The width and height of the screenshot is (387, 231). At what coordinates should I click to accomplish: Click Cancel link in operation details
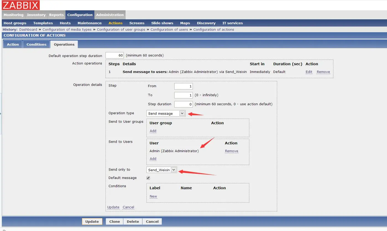coord(128,207)
